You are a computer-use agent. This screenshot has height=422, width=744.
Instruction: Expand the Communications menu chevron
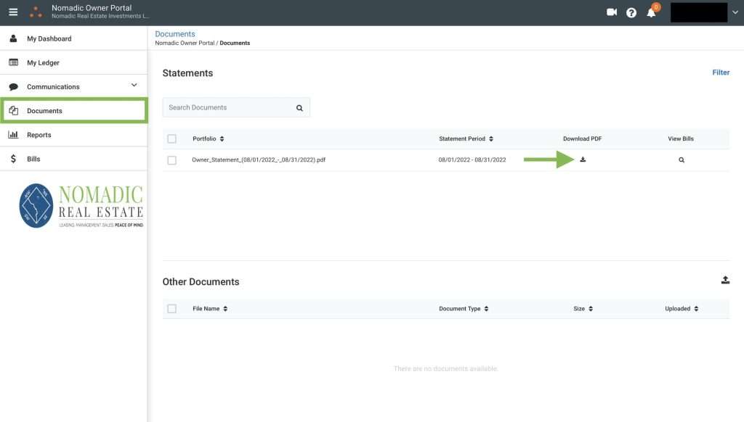click(x=134, y=86)
